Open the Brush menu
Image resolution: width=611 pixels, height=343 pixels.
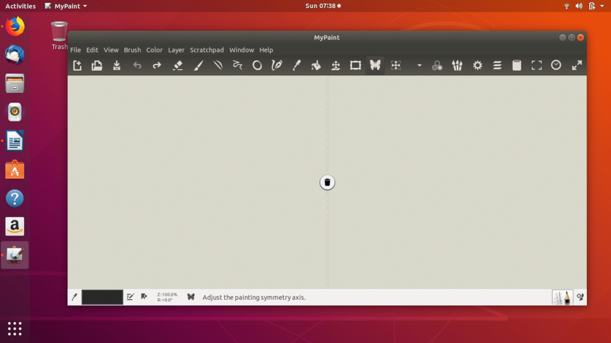click(x=132, y=50)
